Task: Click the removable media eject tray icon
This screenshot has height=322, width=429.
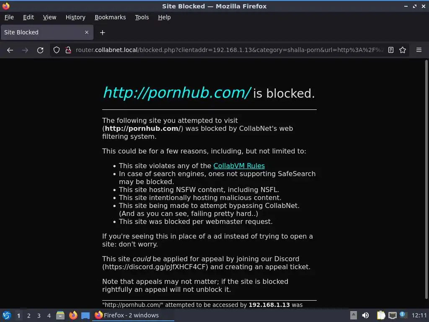Action: point(354,315)
